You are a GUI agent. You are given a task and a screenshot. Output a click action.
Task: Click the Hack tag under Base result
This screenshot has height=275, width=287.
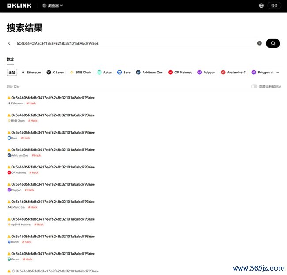click(25, 138)
